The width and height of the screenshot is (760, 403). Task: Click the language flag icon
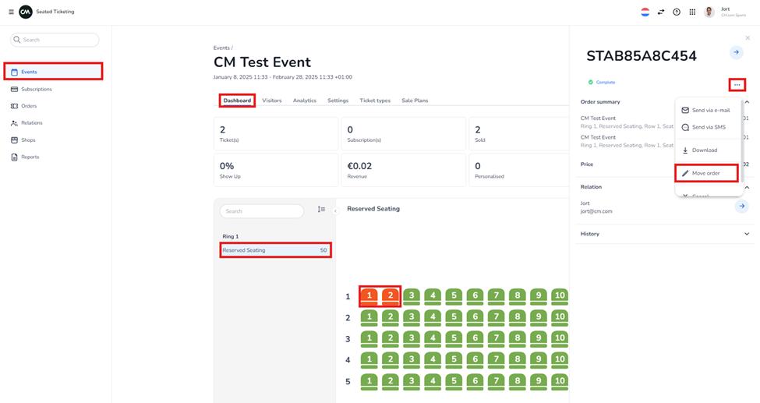point(645,12)
